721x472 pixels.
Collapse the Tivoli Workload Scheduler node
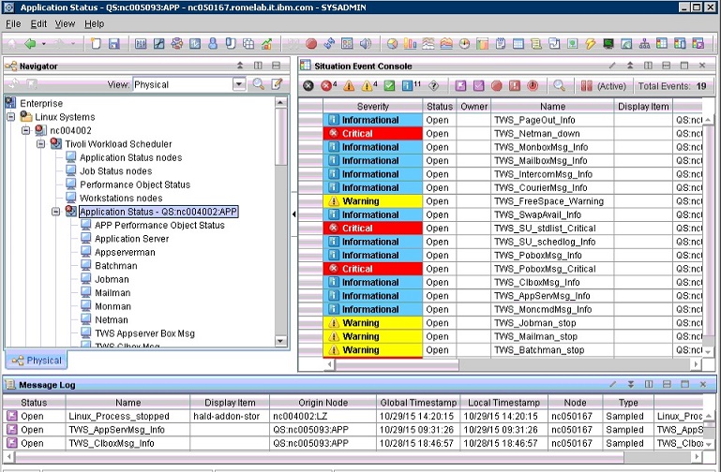click(41, 143)
